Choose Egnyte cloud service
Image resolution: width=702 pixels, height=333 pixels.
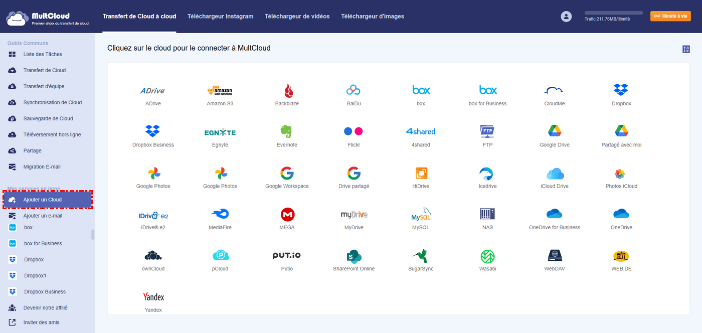click(220, 132)
